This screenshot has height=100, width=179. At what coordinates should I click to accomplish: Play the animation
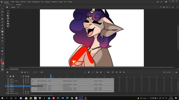(x=120, y=72)
